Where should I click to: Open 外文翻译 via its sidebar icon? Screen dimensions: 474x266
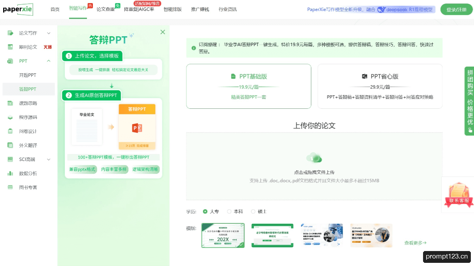[x=10, y=145]
